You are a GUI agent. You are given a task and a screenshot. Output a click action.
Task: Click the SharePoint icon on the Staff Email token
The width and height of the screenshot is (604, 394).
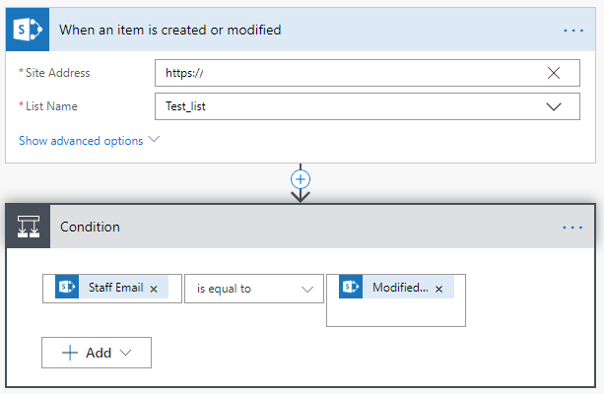(68, 288)
